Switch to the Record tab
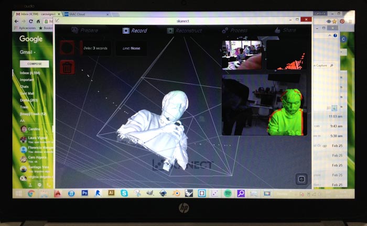367x226 pixels. pos(135,30)
